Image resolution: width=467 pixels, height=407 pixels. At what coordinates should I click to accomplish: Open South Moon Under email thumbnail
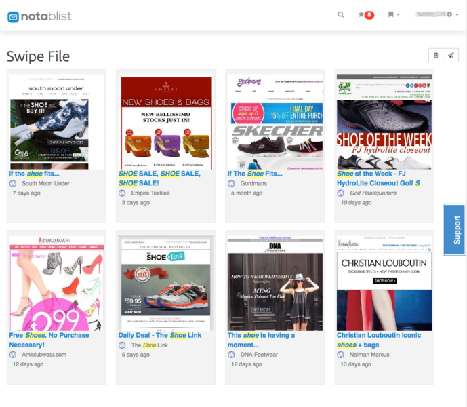tap(56, 121)
